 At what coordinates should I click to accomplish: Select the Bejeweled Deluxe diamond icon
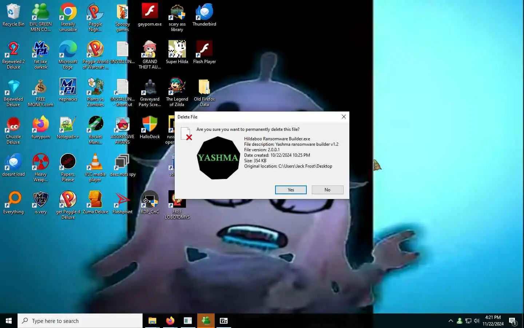pyautogui.click(x=13, y=93)
